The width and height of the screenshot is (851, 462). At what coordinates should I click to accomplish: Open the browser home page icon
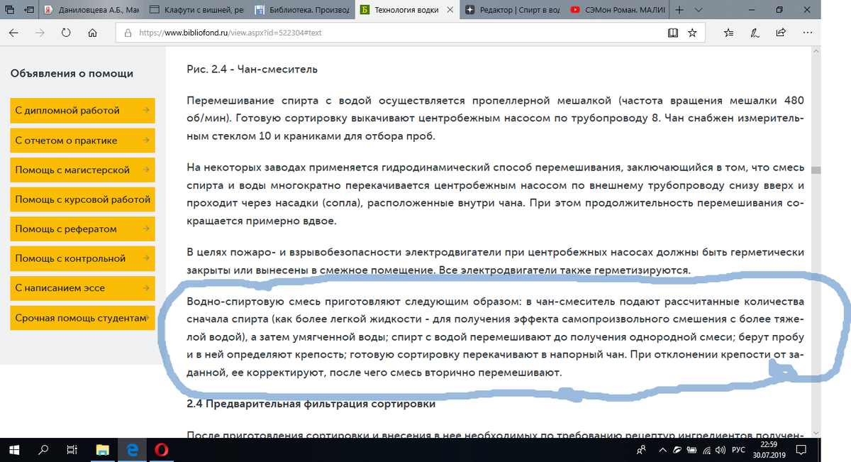92,33
